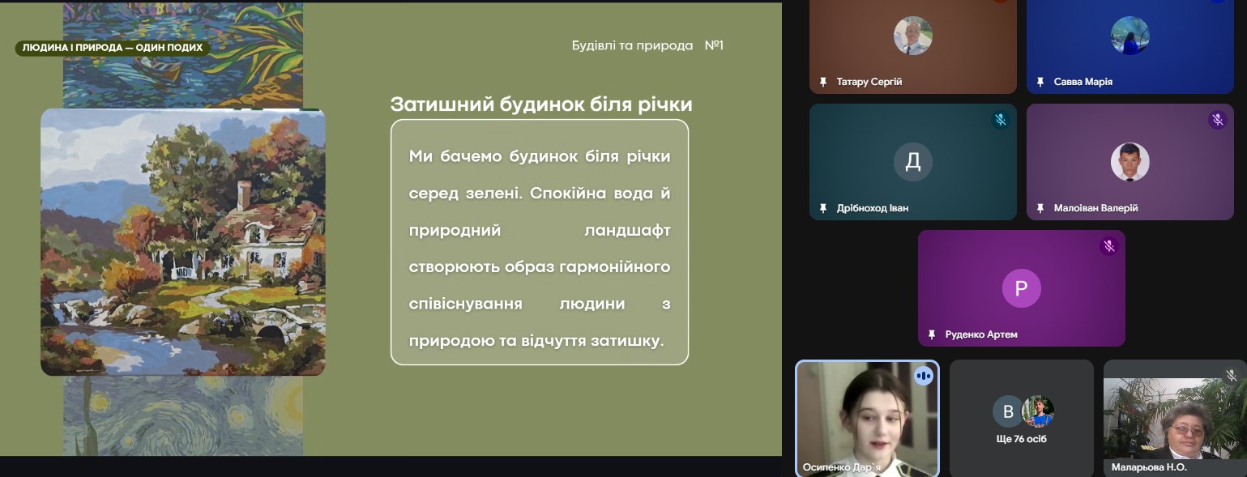Click the name label 'Татару Сергій'

pyautogui.click(x=869, y=82)
